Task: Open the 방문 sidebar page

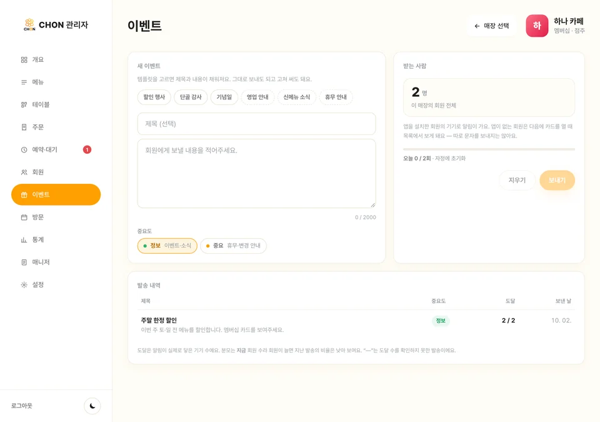Action: [56, 217]
